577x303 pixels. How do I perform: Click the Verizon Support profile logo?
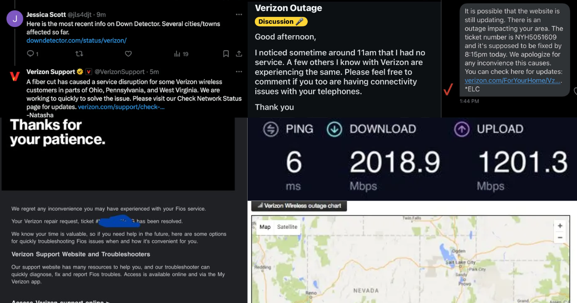point(14,76)
